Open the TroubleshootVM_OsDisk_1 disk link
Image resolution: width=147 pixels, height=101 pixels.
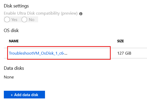[x=38, y=53]
